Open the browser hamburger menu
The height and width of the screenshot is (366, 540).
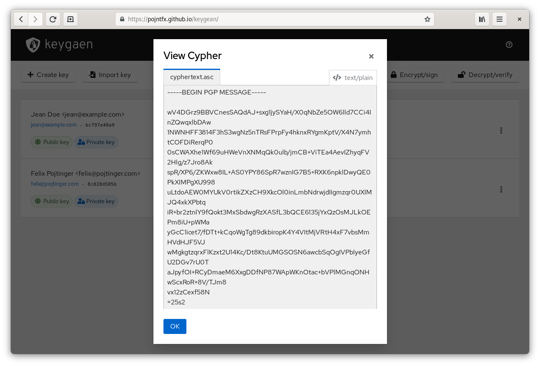500,19
